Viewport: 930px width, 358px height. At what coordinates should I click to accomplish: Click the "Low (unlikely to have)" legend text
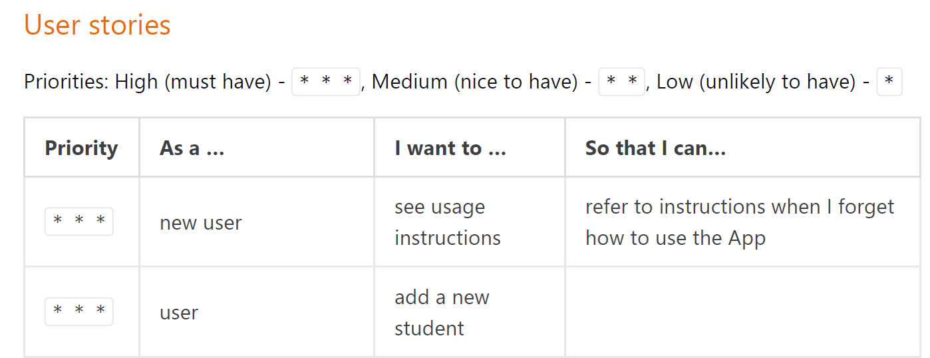point(755,82)
